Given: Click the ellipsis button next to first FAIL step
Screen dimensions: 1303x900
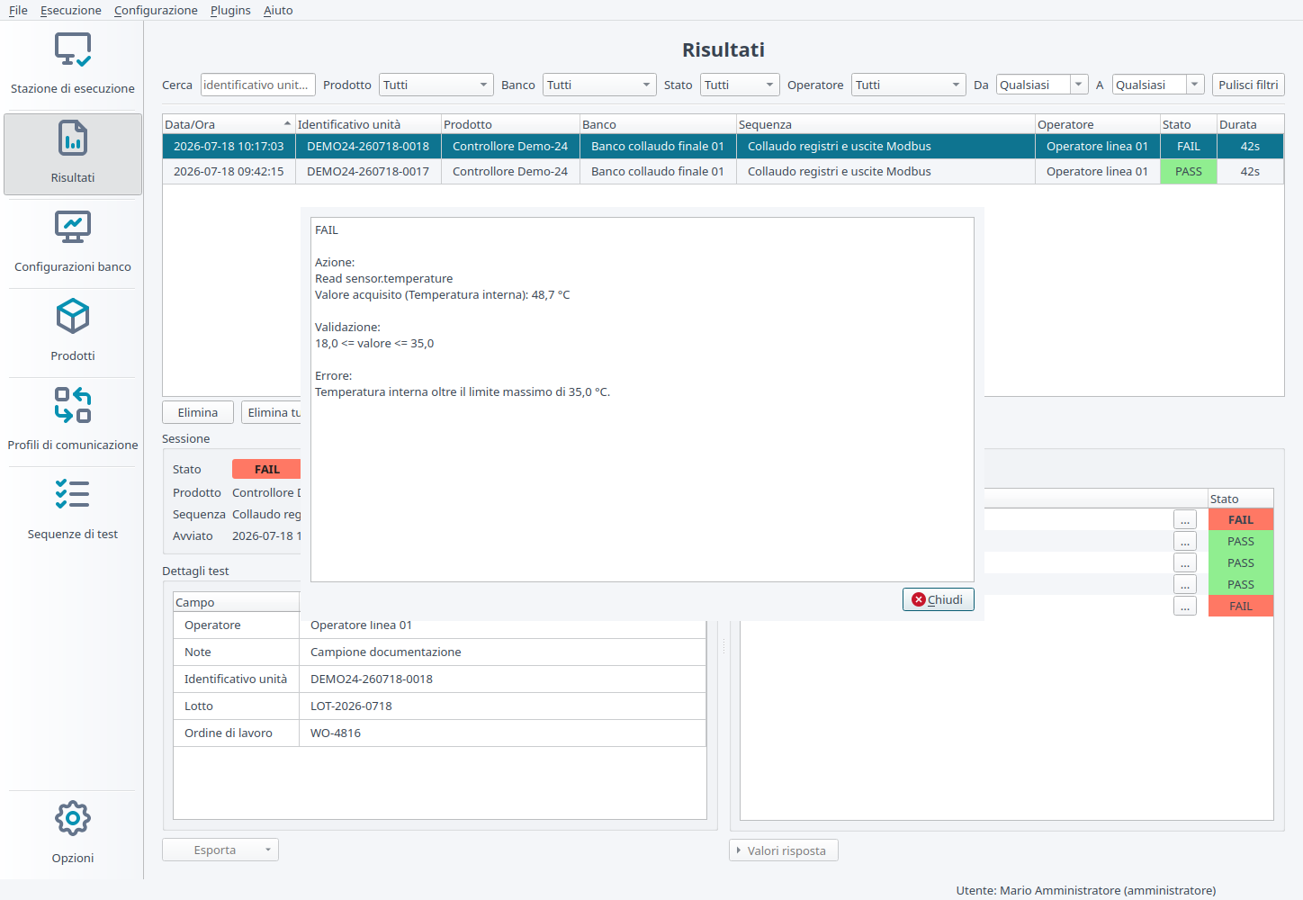Looking at the screenshot, I should point(1185,519).
